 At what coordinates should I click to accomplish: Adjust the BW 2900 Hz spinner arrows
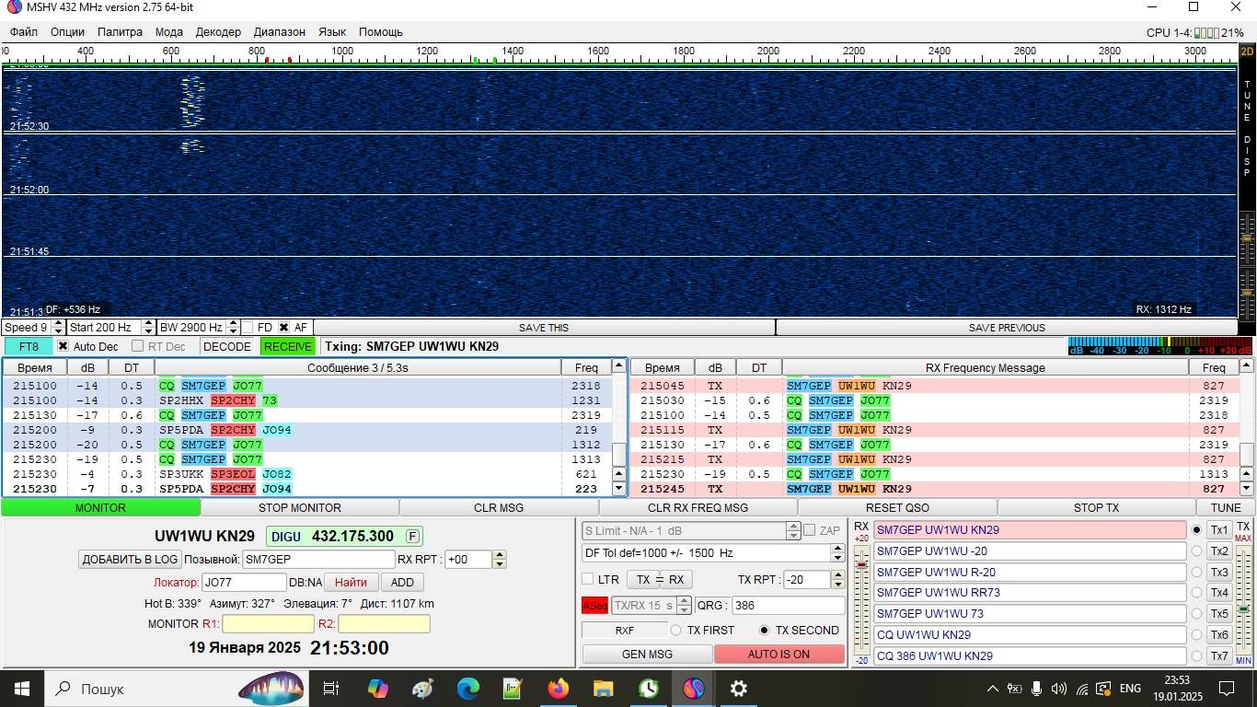pos(231,328)
